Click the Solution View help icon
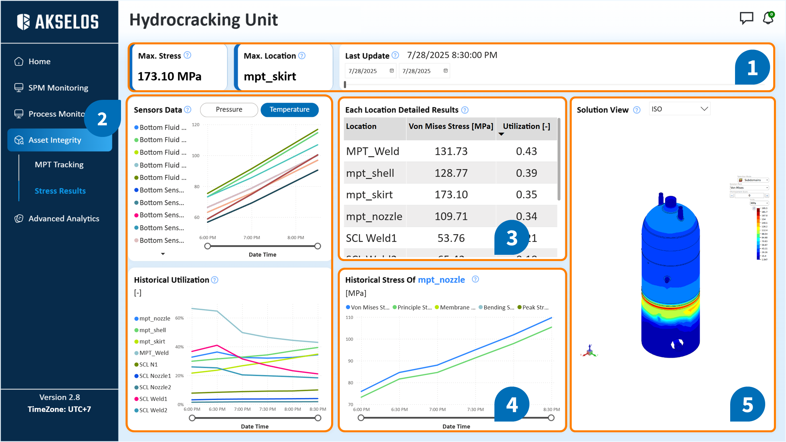The width and height of the screenshot is (786, 442). 637,110
